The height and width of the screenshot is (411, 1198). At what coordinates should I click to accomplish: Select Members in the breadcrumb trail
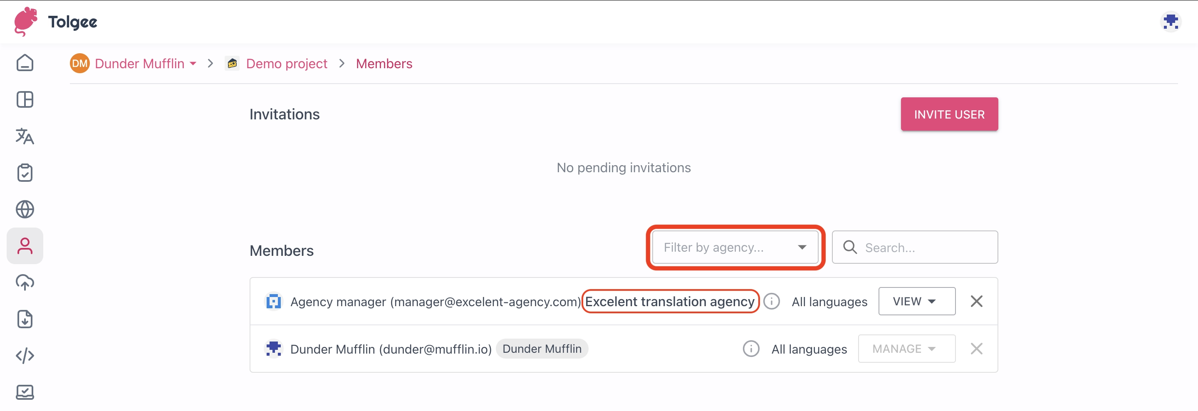pyautogui.click(x=384, y=64)
